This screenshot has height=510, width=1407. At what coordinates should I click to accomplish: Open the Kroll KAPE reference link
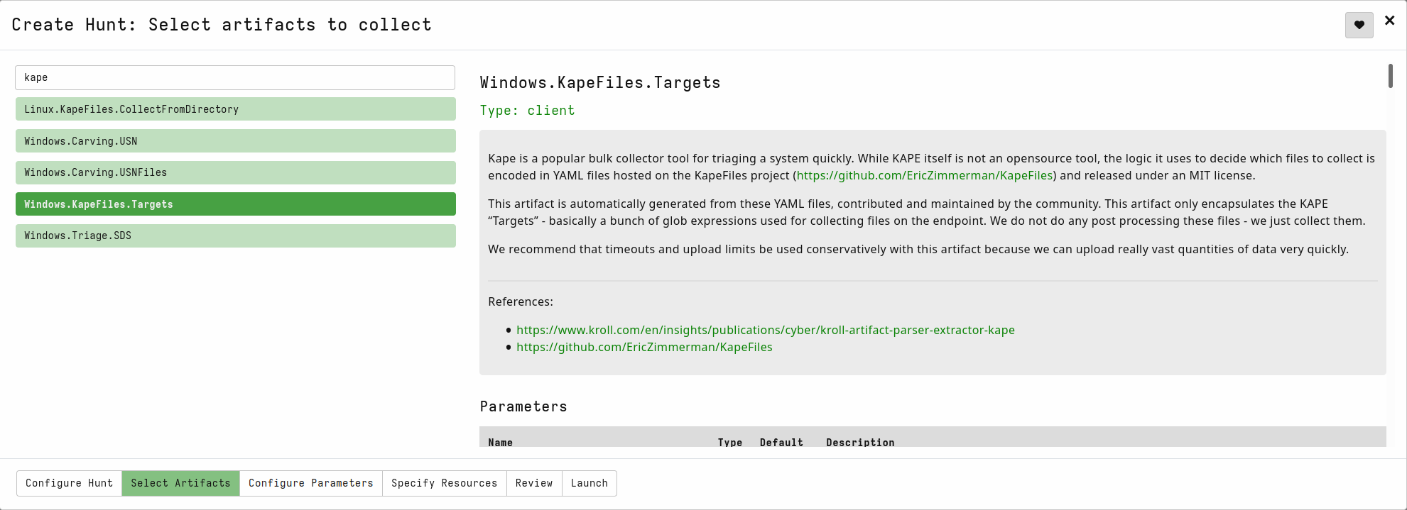[765, 330]
